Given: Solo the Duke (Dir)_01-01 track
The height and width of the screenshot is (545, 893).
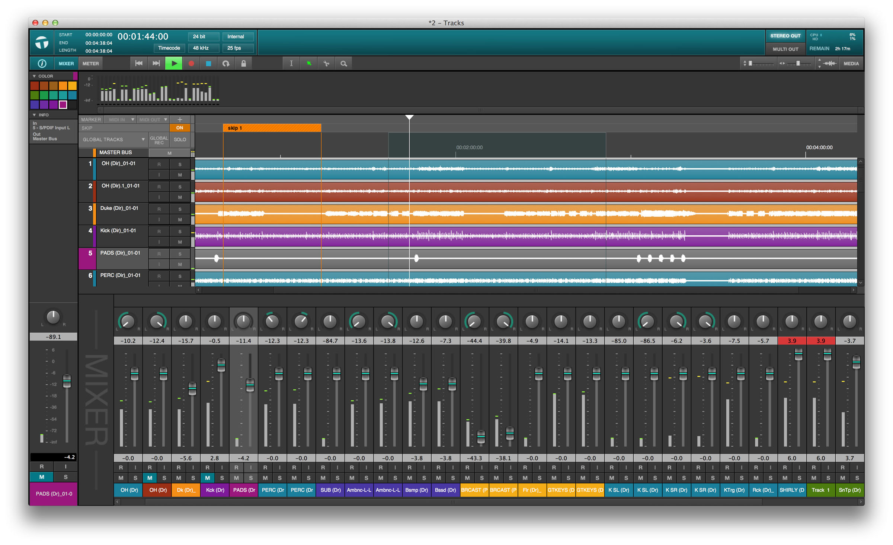Looking at the screenshot, I should [180, 209].
